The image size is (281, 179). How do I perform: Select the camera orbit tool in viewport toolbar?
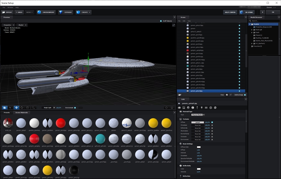4,108
